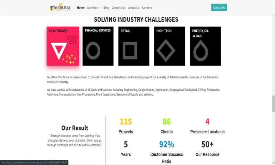The image size is (275, 165).
Task: Click the 86 Clients counter
Action: pos(167,126)
